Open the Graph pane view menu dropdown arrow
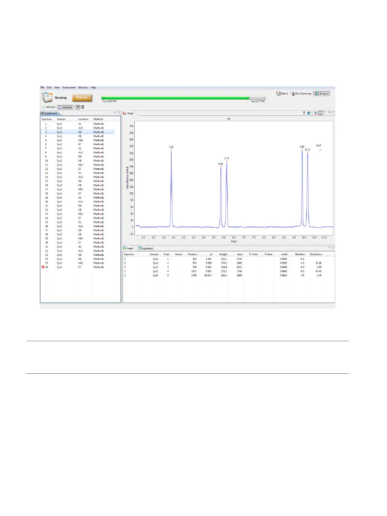This screenshot has height=516, width=387. [325, 113]
